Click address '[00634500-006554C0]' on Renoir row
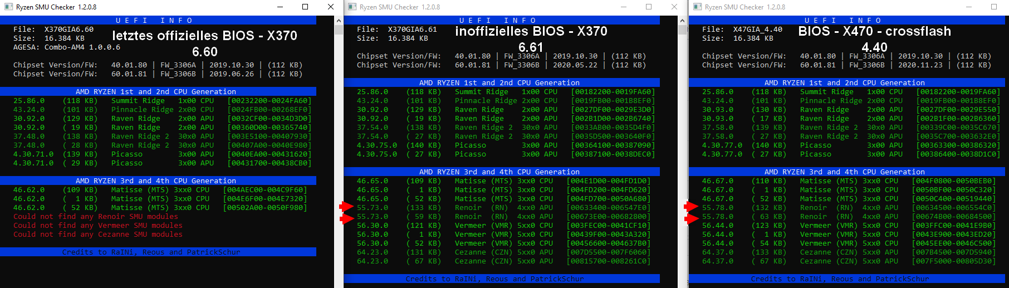1009x288 pixels. click(x=954, y=208)
